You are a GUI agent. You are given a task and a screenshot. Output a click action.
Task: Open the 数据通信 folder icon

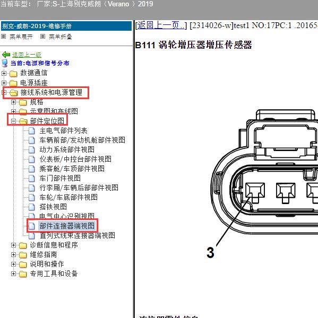pos(13,74)
